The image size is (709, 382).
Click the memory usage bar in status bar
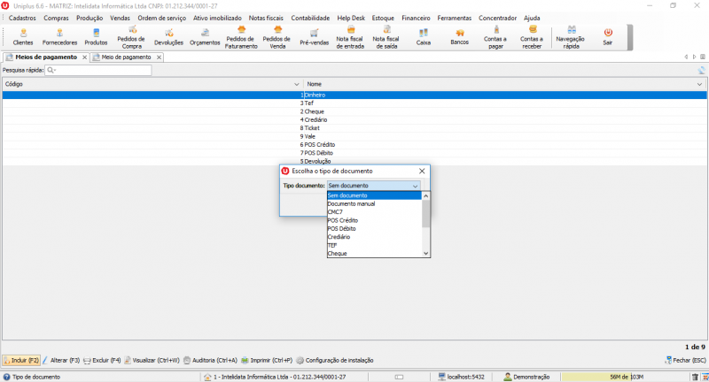tap(625, 377)
